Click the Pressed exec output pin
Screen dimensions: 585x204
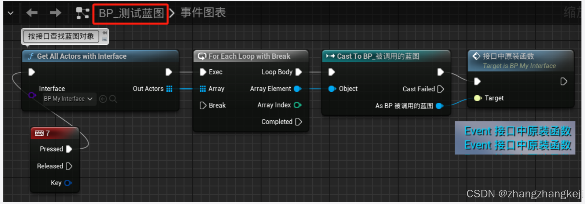coord(69,149)
